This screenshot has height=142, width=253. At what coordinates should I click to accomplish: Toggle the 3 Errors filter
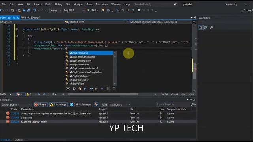tap(41, 105)
